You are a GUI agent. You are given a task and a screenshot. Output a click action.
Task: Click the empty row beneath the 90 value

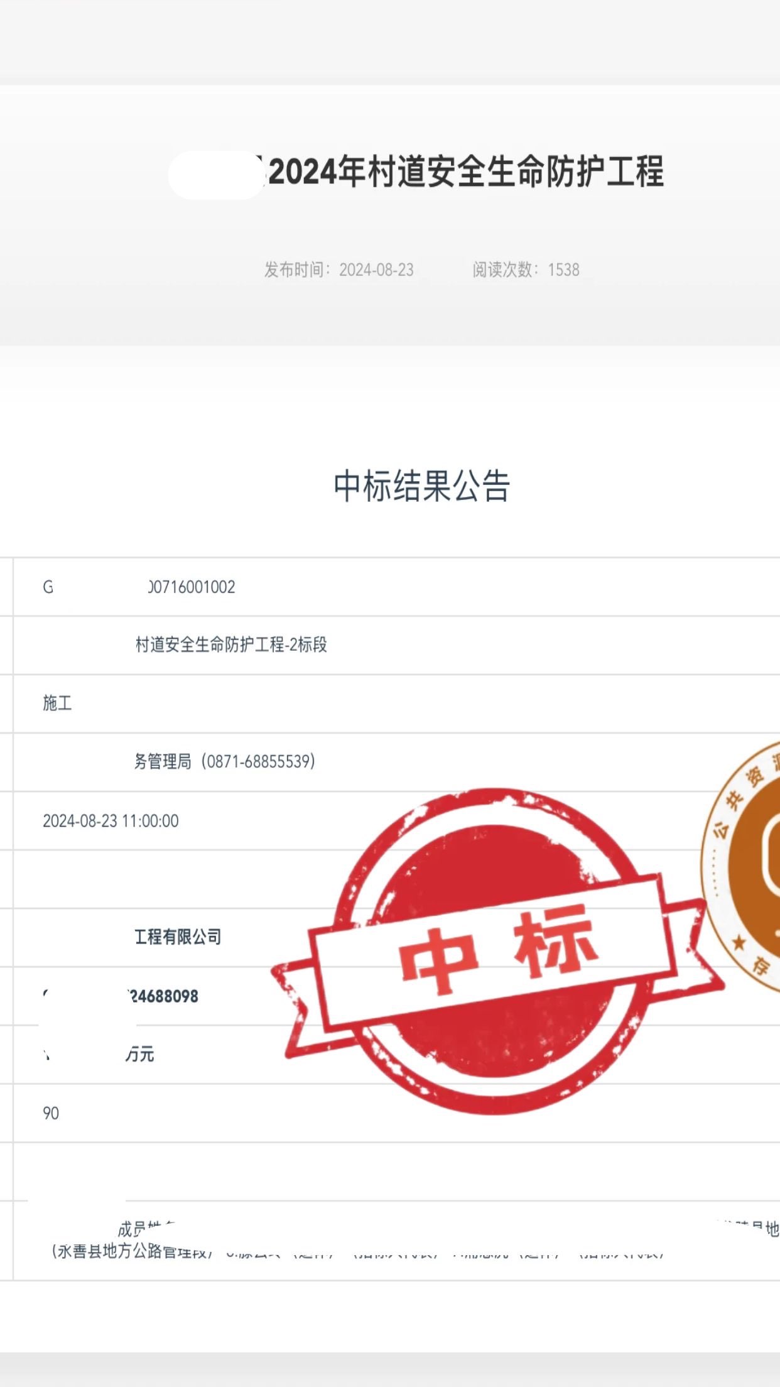coord(188,1172)
